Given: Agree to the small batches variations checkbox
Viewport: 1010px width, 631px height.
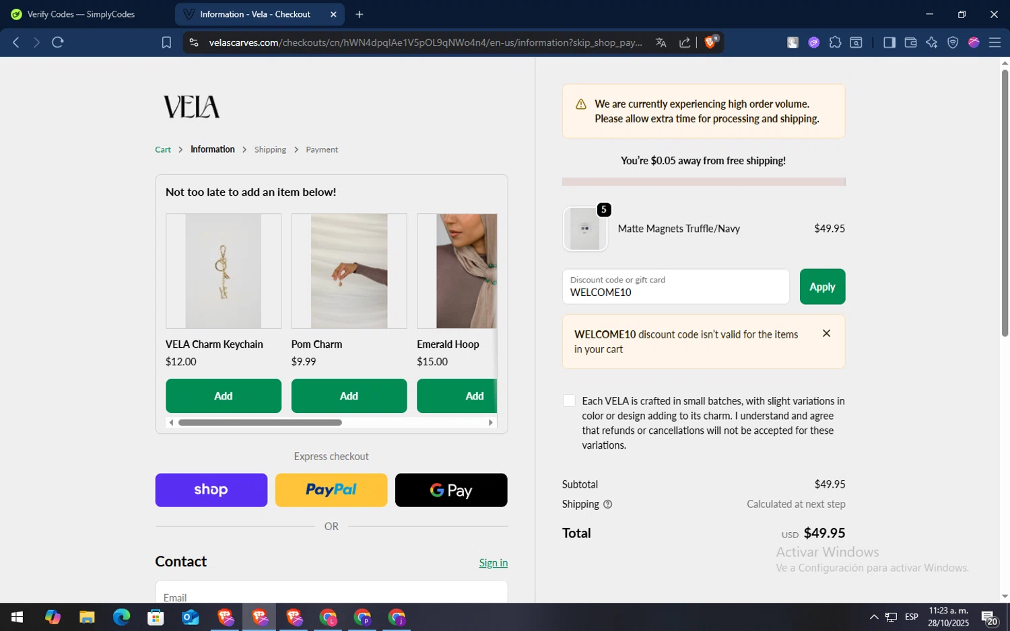Looking at the screenshot, I should pyautogui.click(x=569, y=401).
